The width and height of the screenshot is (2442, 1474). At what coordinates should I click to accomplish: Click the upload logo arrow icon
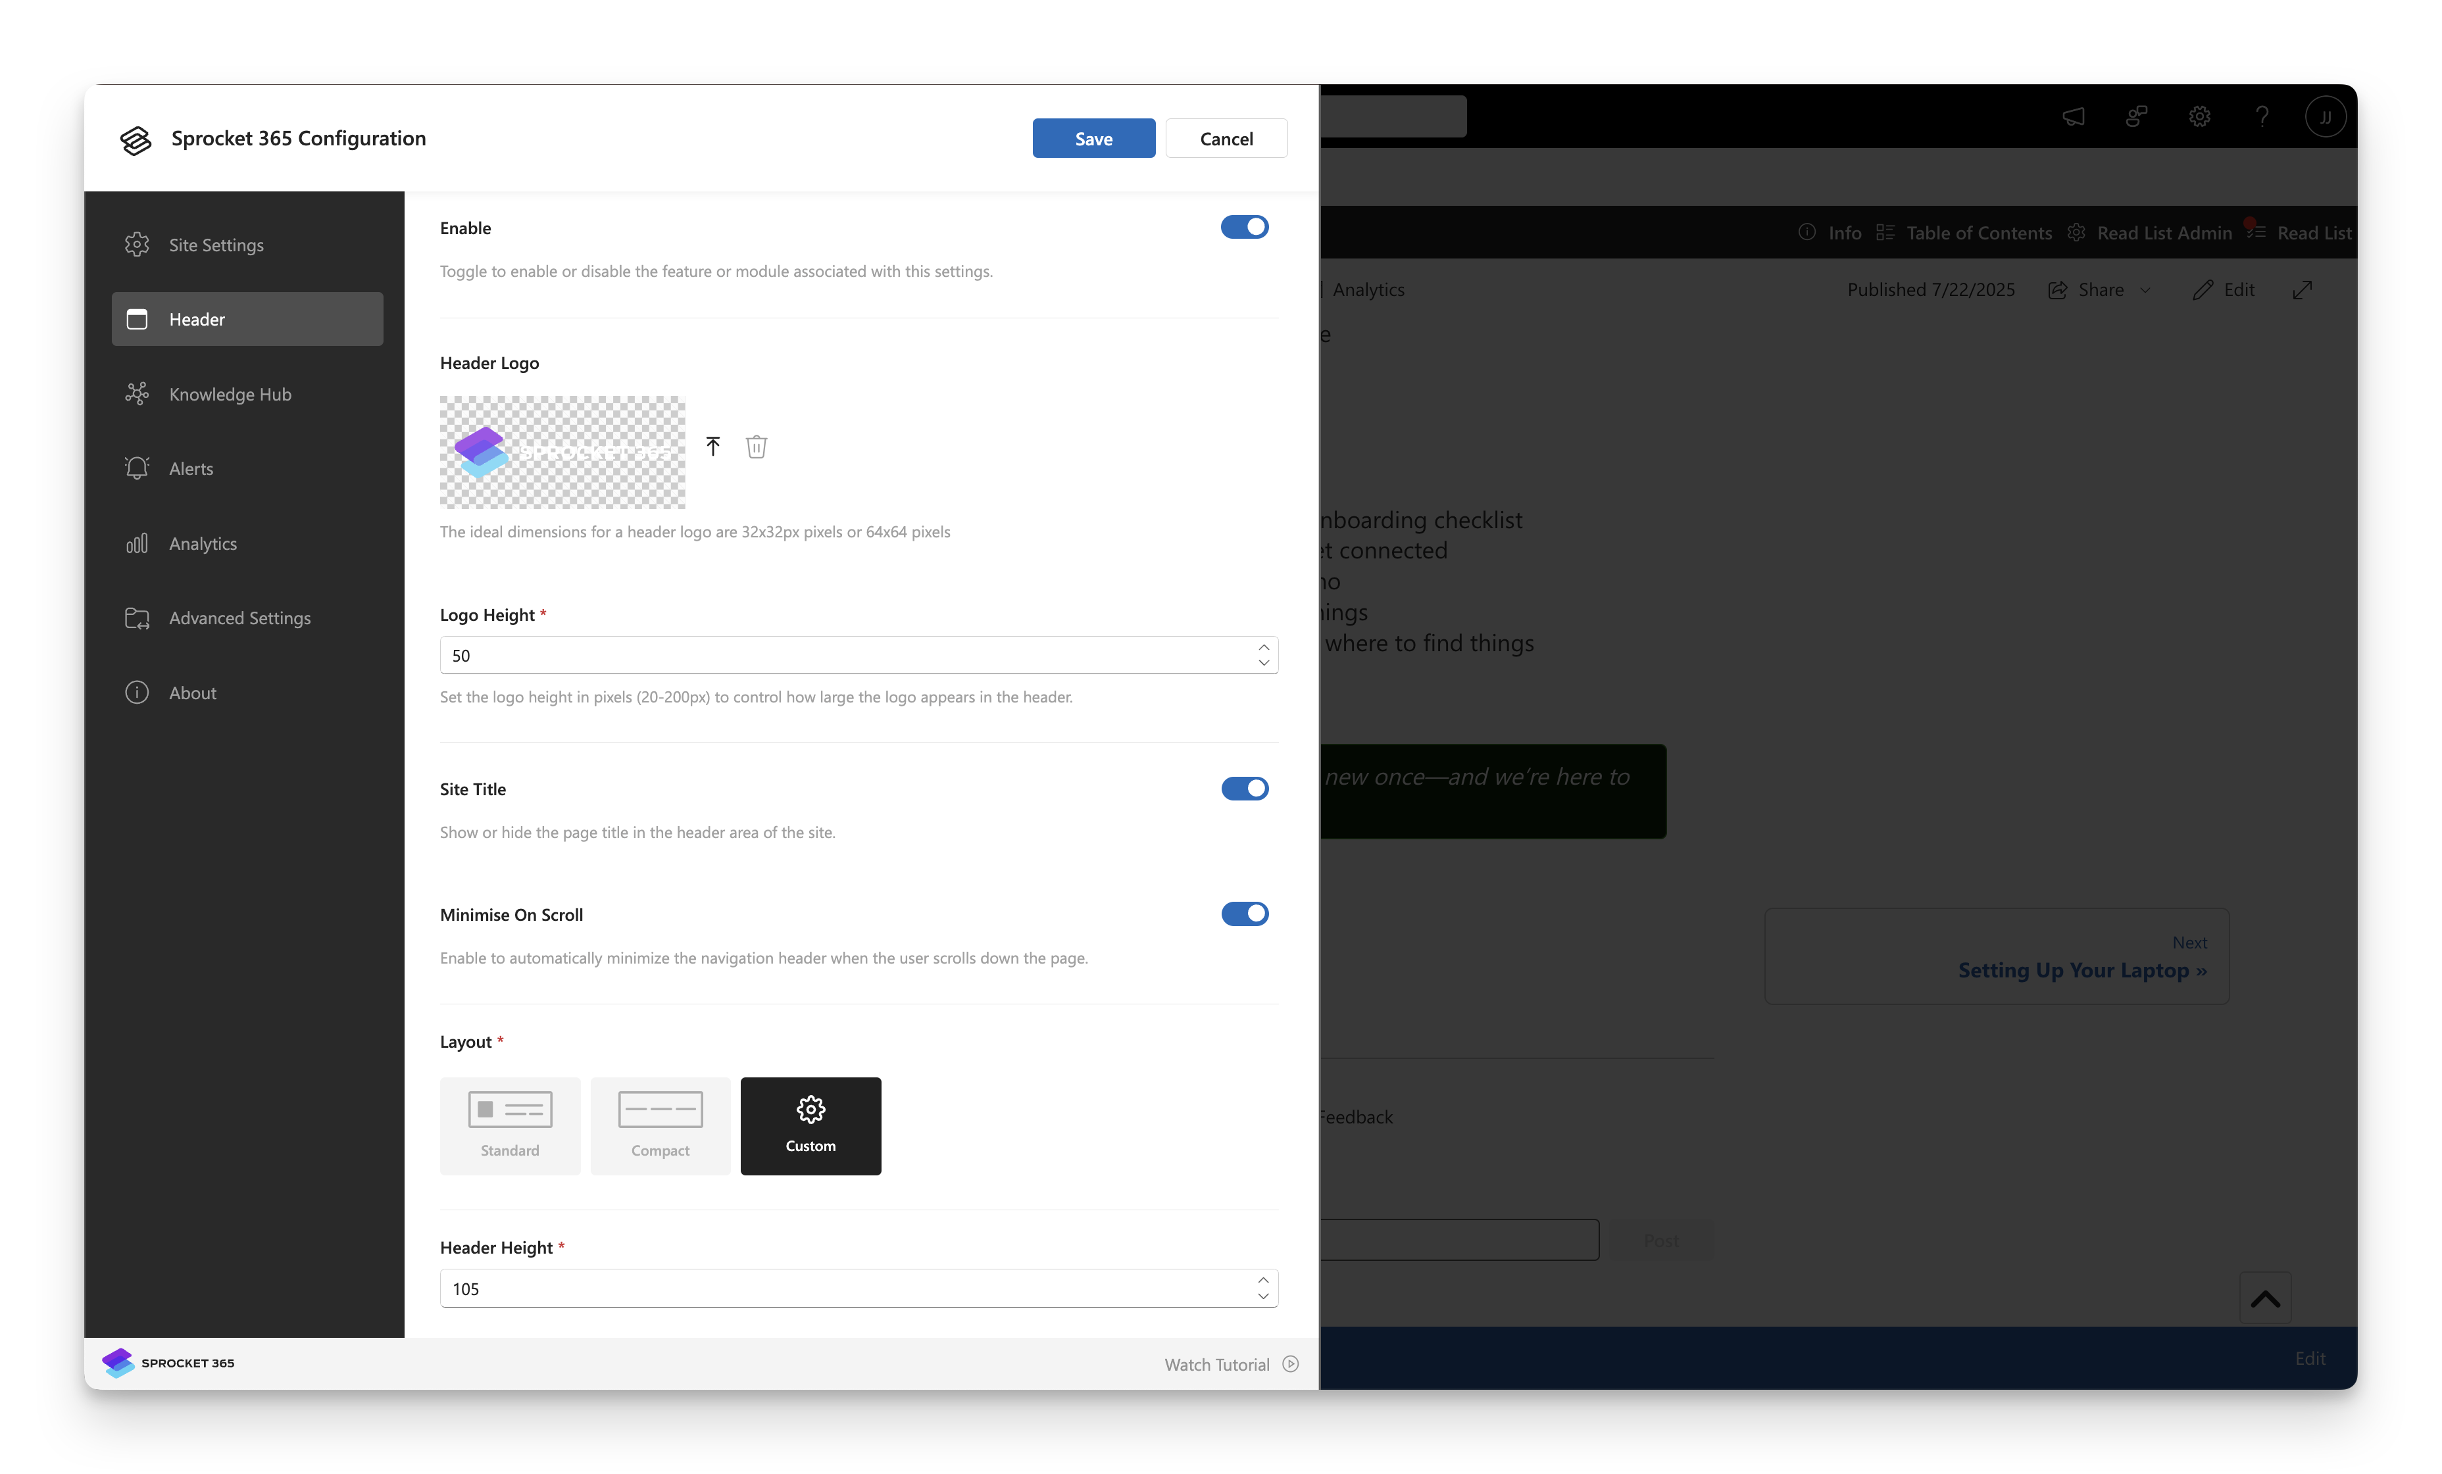coord(712,446)
